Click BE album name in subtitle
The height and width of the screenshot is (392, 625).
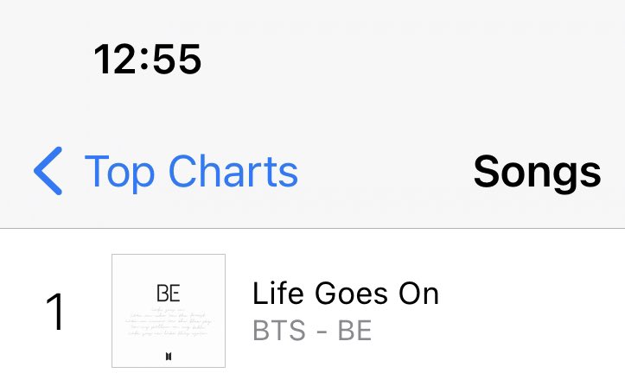tap(354, 331)
